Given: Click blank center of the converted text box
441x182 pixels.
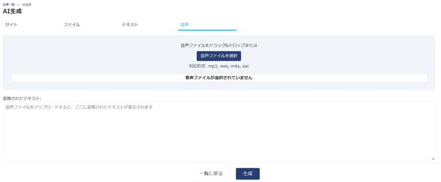Looking at the screenshot, I should pyautogui.click(x=219, y=133).
